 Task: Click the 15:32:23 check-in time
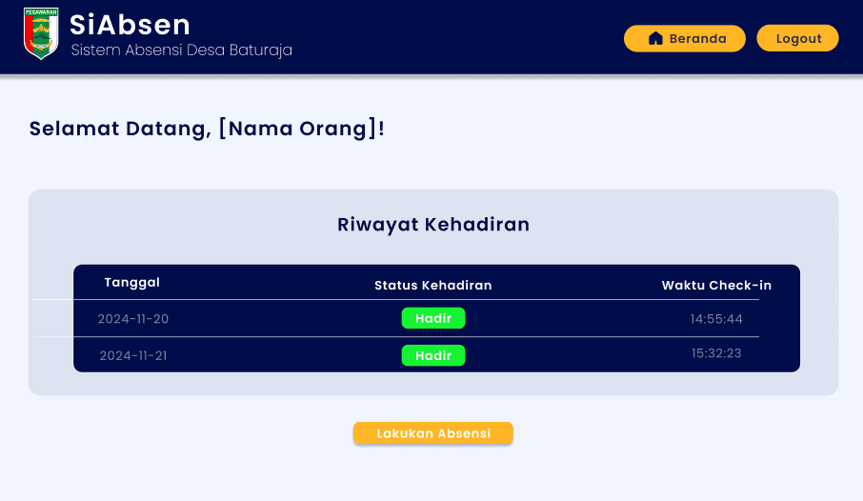[716, 353]
